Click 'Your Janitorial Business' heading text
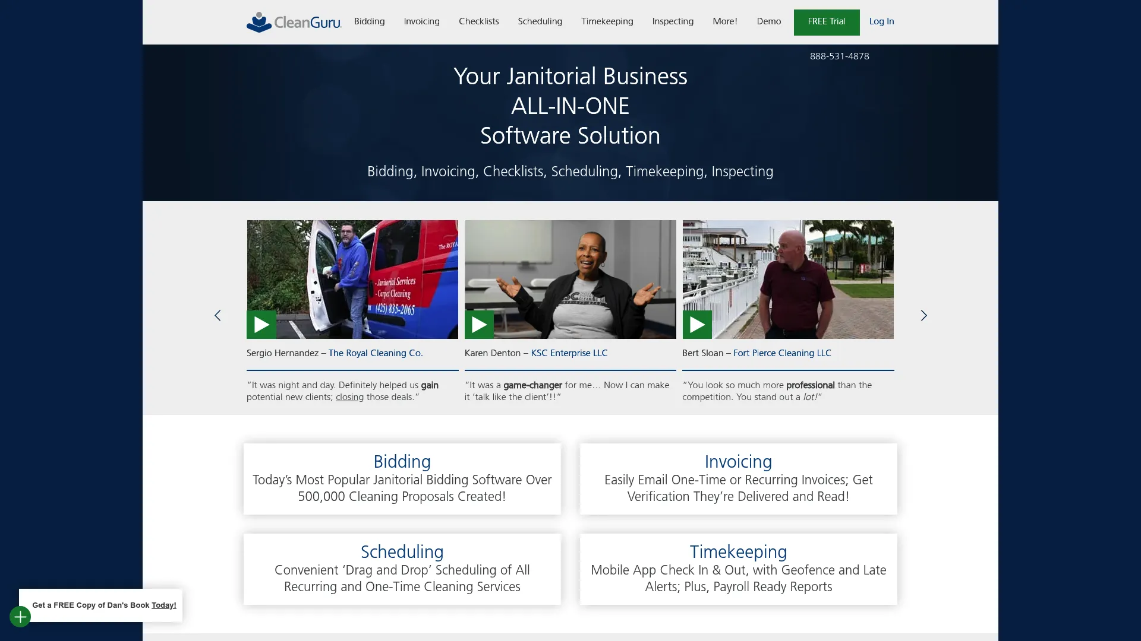 [570, 77]
